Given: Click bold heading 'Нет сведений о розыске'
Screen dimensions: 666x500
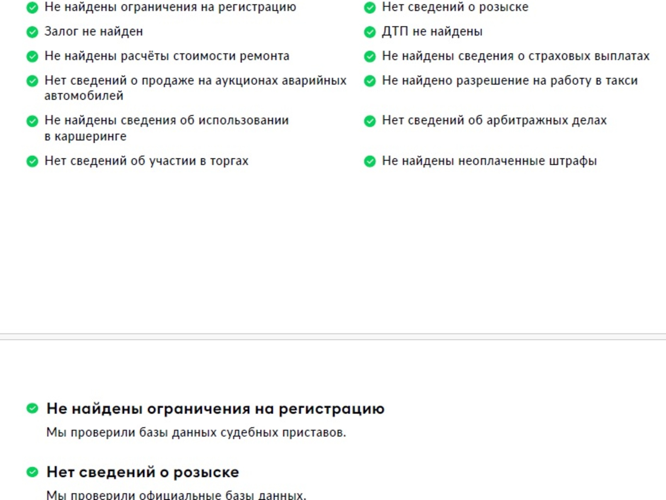Looking at the screenshot, I should coord(143,472).
